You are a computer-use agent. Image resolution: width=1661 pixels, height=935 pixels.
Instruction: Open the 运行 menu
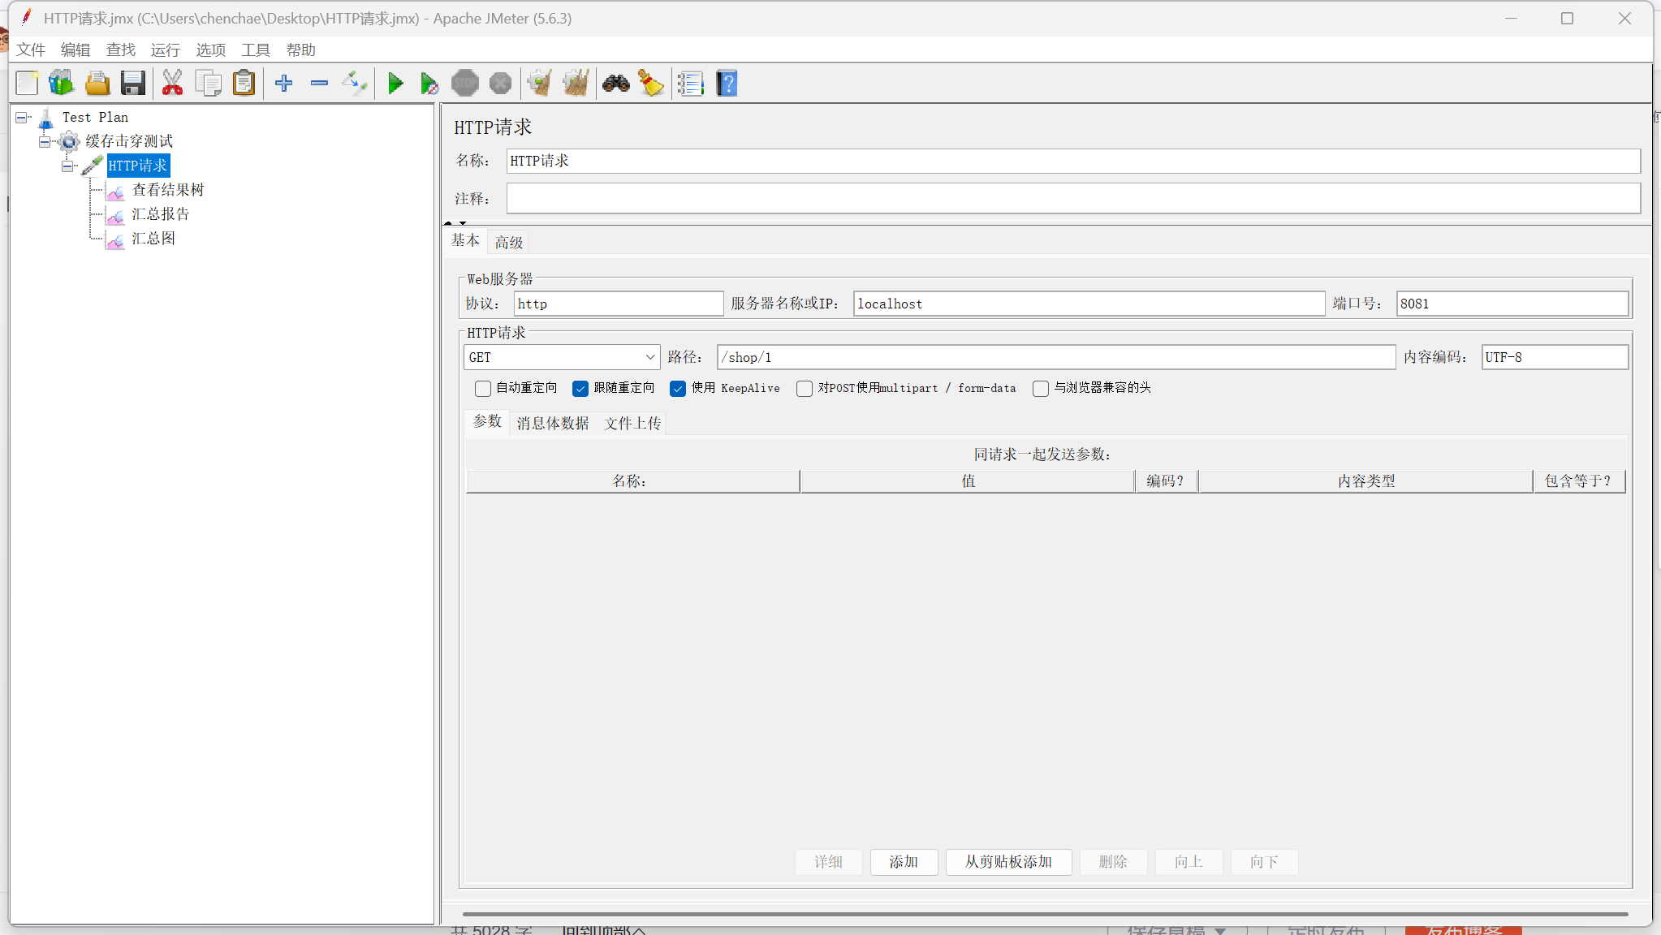click(165, 50)
